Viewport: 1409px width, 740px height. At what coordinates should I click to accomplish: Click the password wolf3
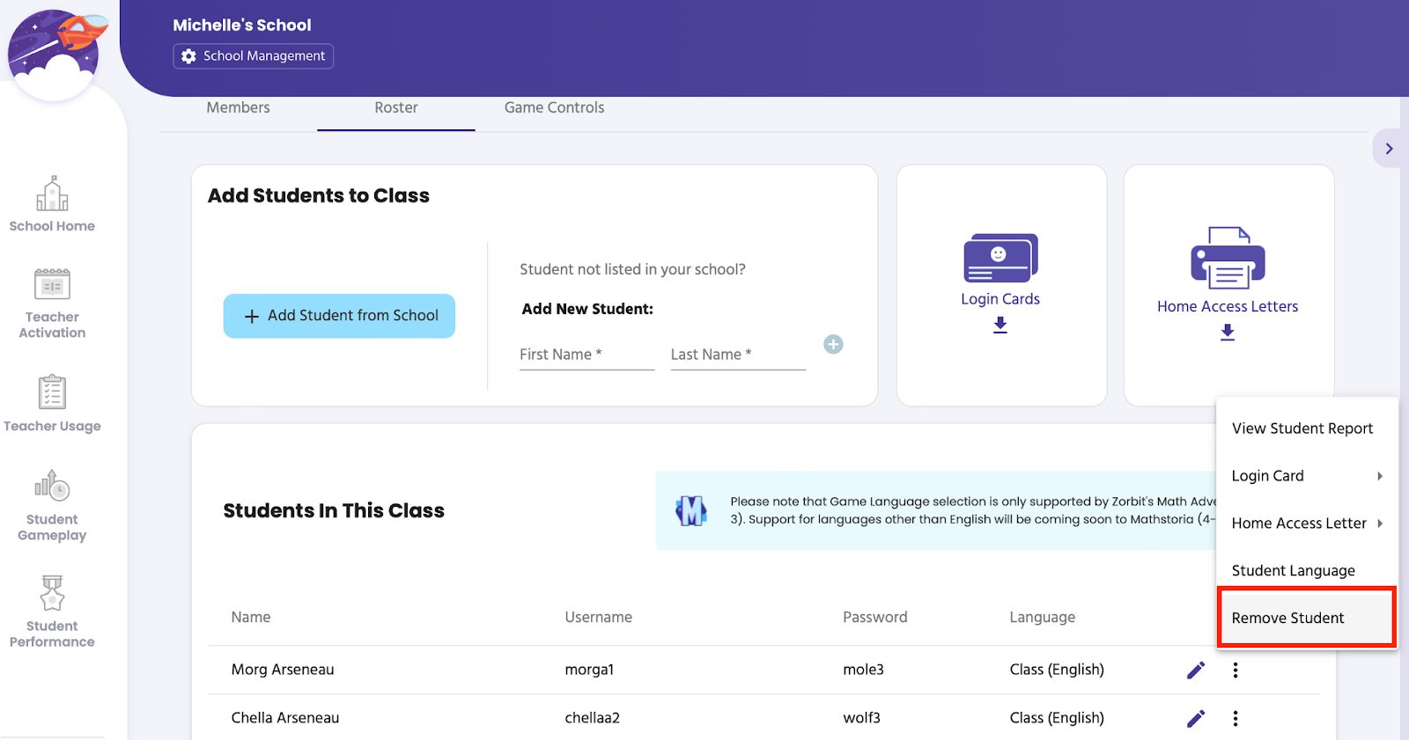pos(861,718)
